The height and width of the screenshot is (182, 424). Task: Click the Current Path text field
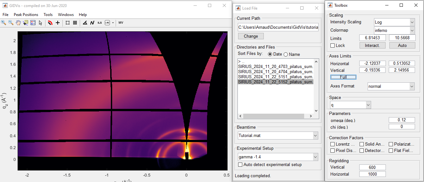coord(278,27)
